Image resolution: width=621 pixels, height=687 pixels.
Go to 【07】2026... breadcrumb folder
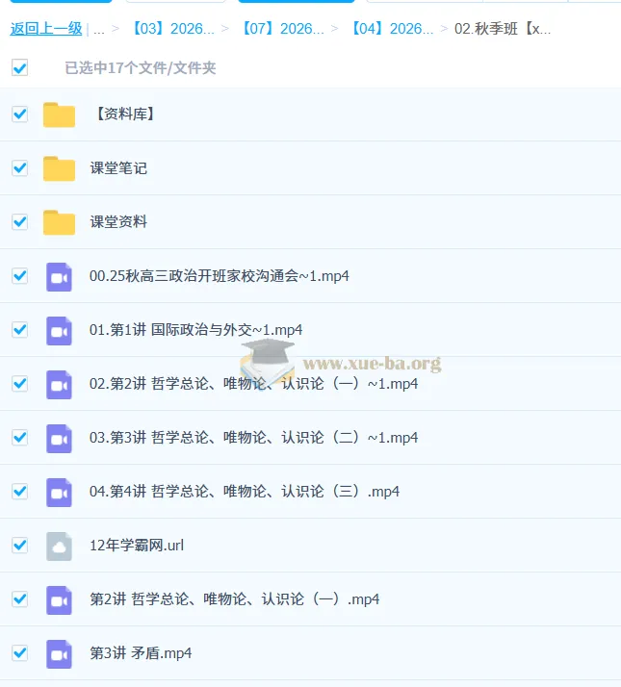283,29
